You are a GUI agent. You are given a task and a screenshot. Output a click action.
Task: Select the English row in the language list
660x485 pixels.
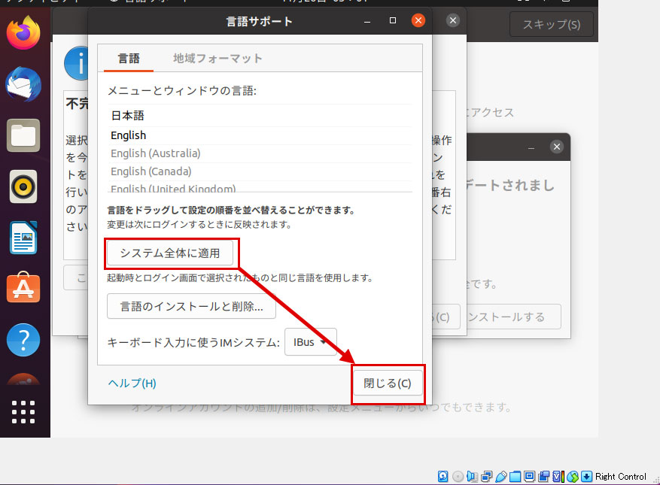click(x=260, y=135)
